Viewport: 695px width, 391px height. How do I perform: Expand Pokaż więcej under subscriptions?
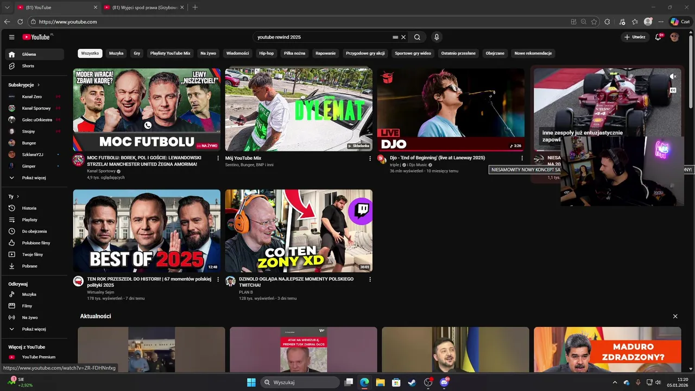[x=35, y=178]
